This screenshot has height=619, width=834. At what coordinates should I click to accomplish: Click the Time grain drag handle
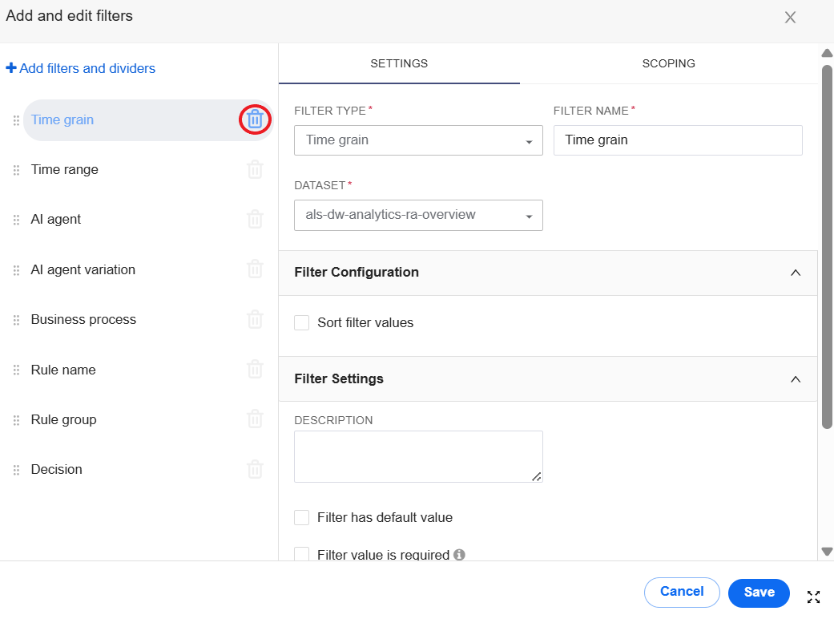coord(17,120)
